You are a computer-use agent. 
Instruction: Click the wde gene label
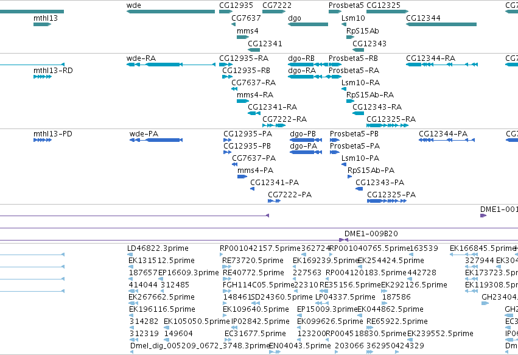click(x=134, y=5)
